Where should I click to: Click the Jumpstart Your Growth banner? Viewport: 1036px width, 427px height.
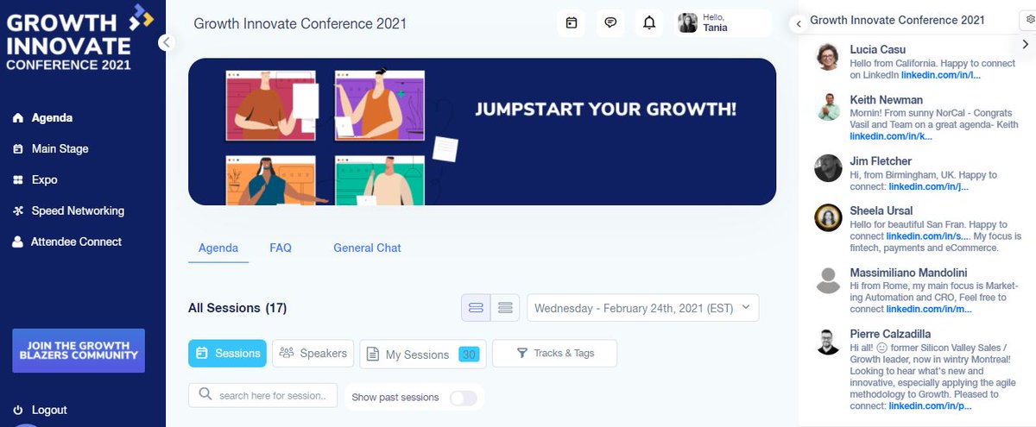pos(482,131)
